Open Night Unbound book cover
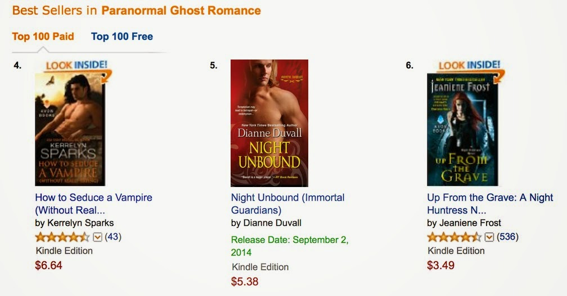The width and height of the screenshot is (567, 296). click(x=269, y=123)
